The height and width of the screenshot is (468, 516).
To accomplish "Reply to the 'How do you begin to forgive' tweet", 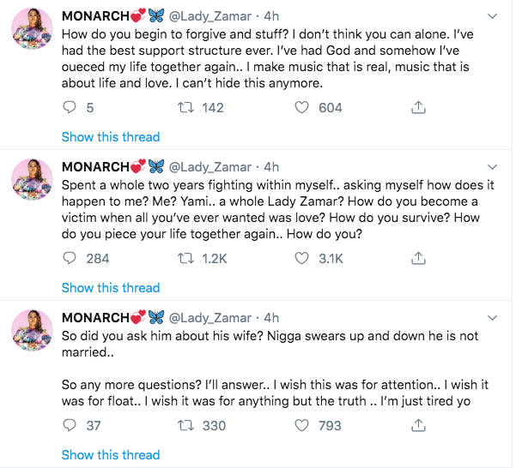I will point(72,107).
